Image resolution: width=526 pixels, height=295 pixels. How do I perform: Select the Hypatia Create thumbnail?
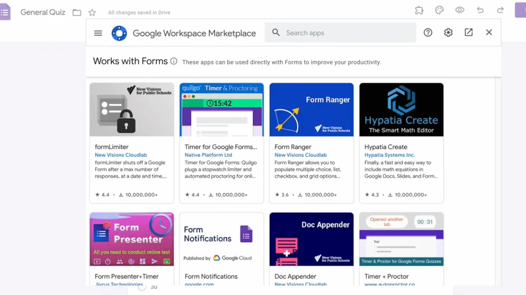coord(401,110)
